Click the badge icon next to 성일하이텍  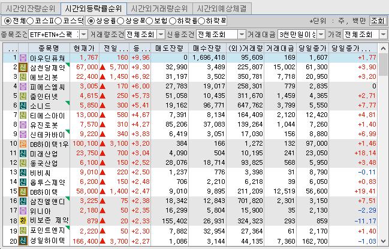pyautogui.click(x=23, y=241)
